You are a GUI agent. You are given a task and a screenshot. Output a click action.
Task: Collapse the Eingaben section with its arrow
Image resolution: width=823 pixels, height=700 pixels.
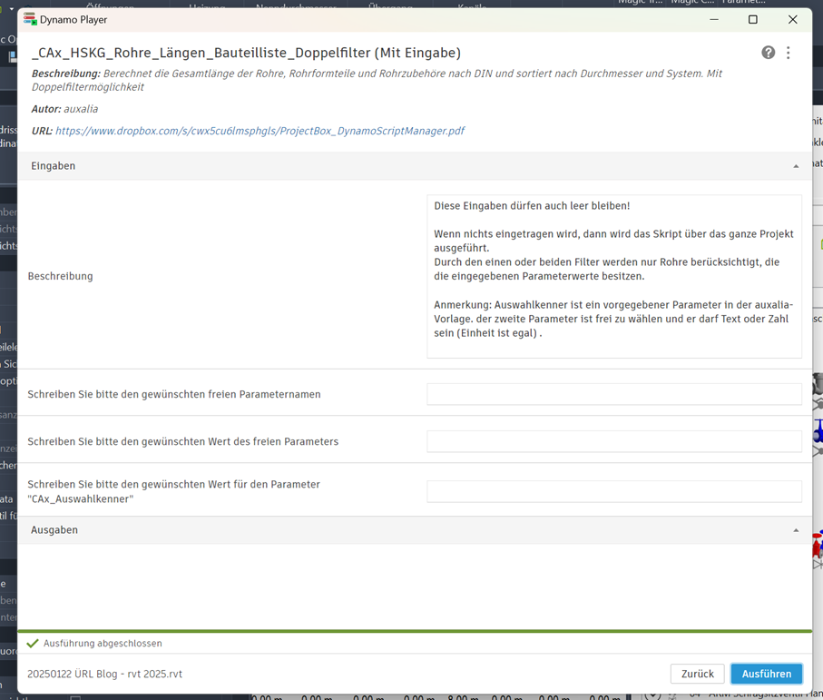coord(796,166)
